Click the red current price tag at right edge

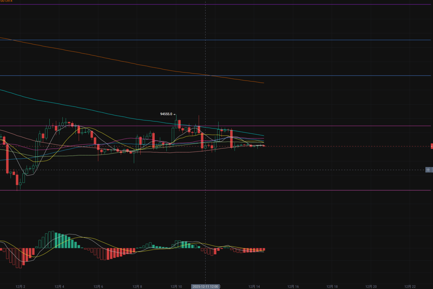tap(432, 146)
